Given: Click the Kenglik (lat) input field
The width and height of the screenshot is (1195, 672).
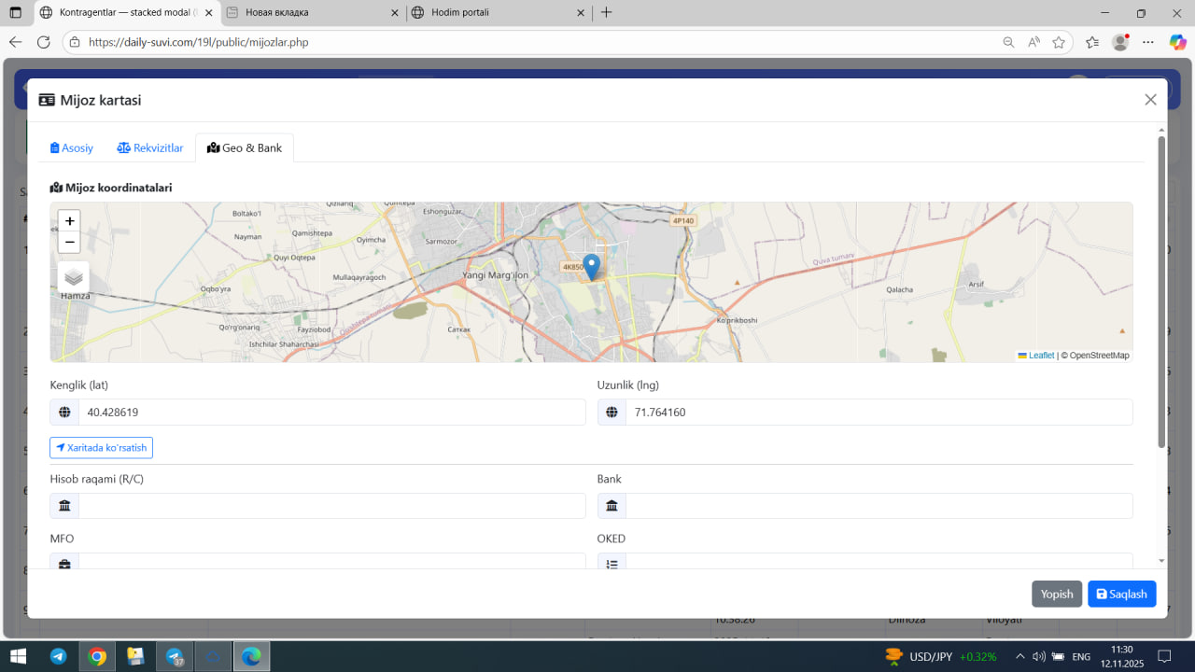Looking at the screenshot, I should pos(331,413).
